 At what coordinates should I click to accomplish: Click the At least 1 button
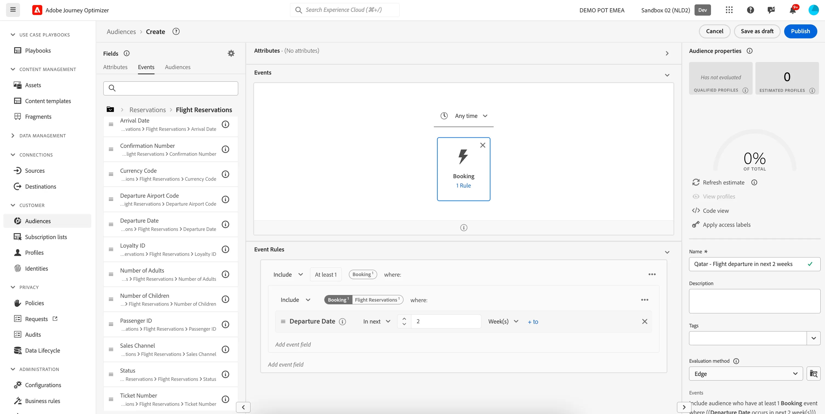326,275
